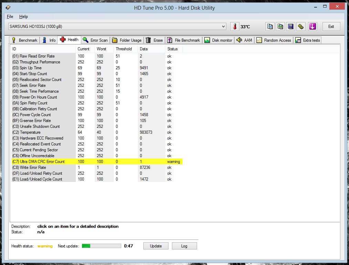349x265 pixels.
Task: Click the Threshold column header
Action: [126, 49]
